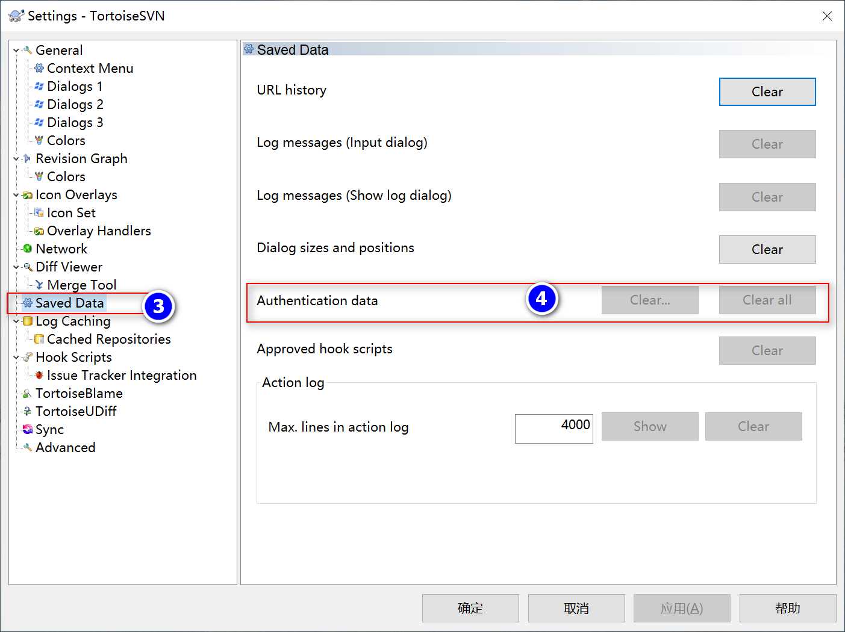The height and width of the screenshot is (632, 845).
Task: Click the "Action log" group title
Action: [x=293, y=382]
